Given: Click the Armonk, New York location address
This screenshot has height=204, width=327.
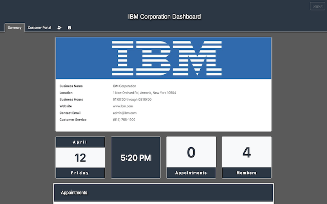Looking at the screenshot, I should (144, 93).
